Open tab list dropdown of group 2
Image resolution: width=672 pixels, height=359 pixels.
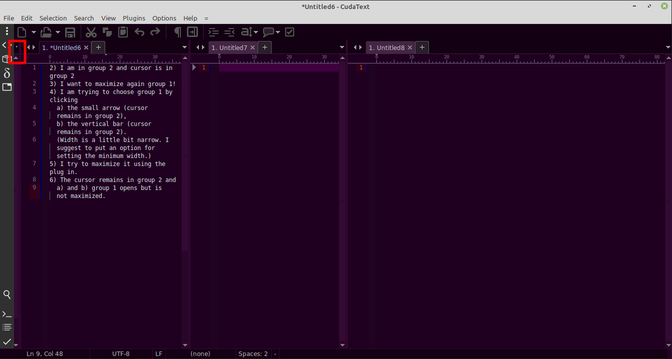[x=342, y=47]
